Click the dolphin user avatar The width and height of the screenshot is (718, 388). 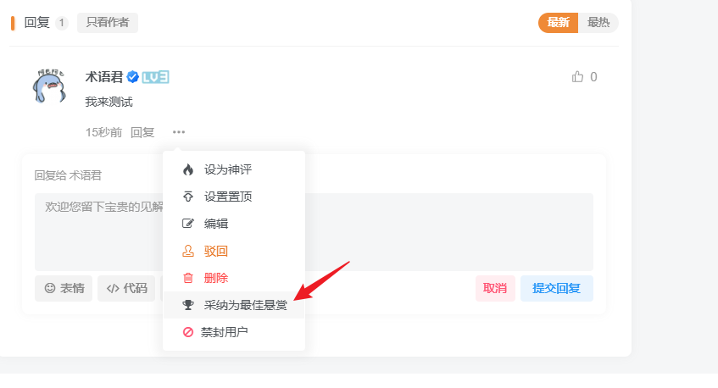click(x=49, y=86)
